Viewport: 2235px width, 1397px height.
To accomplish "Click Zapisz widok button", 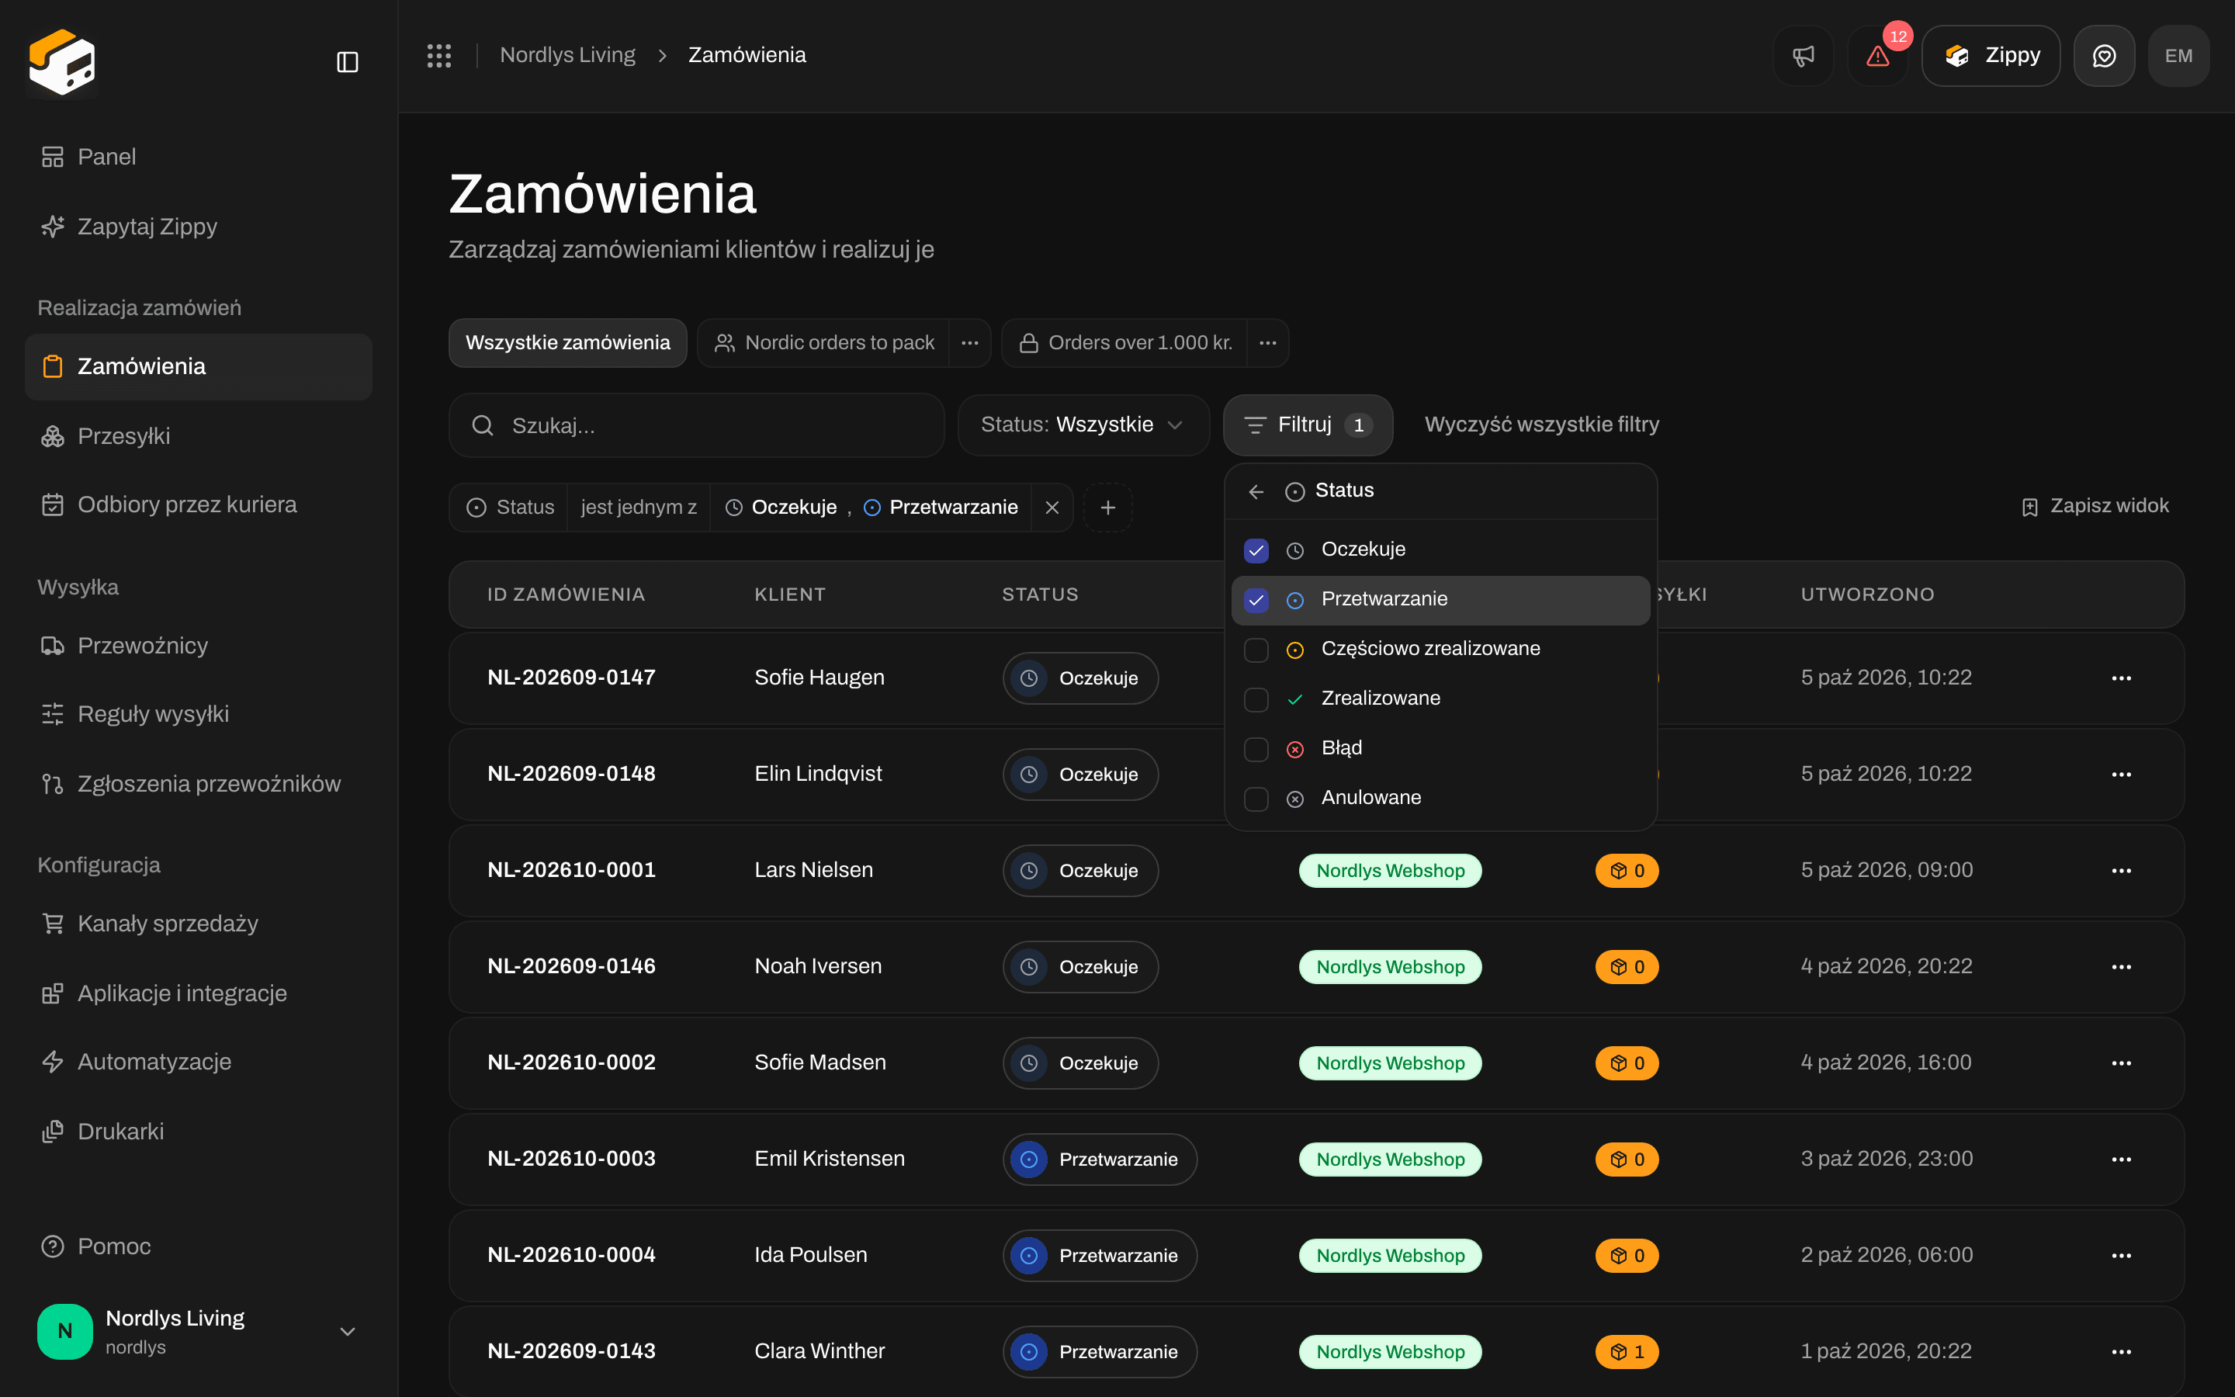I will (x=2095, y=506).
